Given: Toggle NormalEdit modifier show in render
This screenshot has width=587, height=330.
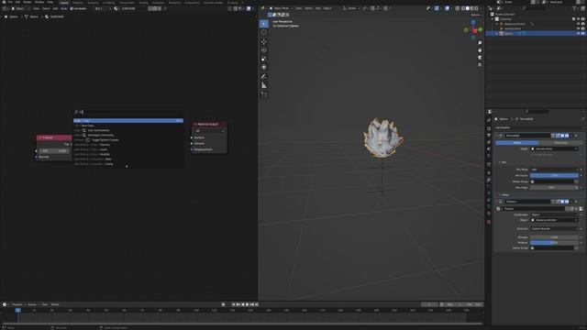Looking at the screenshot, I should pyautogui.click(x=567, y=136).
